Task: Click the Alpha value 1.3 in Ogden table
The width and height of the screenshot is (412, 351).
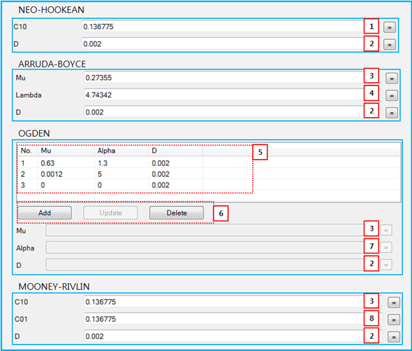Action: click(x=103, y=163)
